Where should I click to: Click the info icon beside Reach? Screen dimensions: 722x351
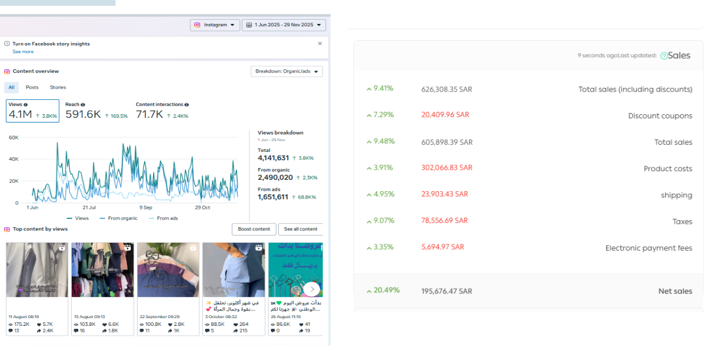[x=83, y=105]
